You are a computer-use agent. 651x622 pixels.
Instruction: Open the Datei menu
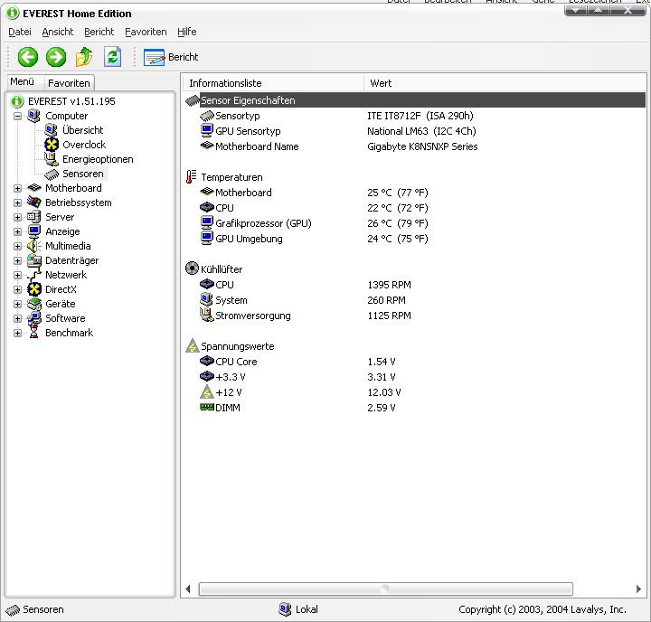coord(20,32)
